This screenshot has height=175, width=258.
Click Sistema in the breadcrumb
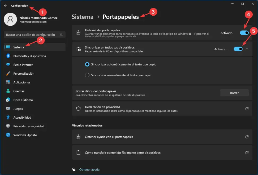83,17
